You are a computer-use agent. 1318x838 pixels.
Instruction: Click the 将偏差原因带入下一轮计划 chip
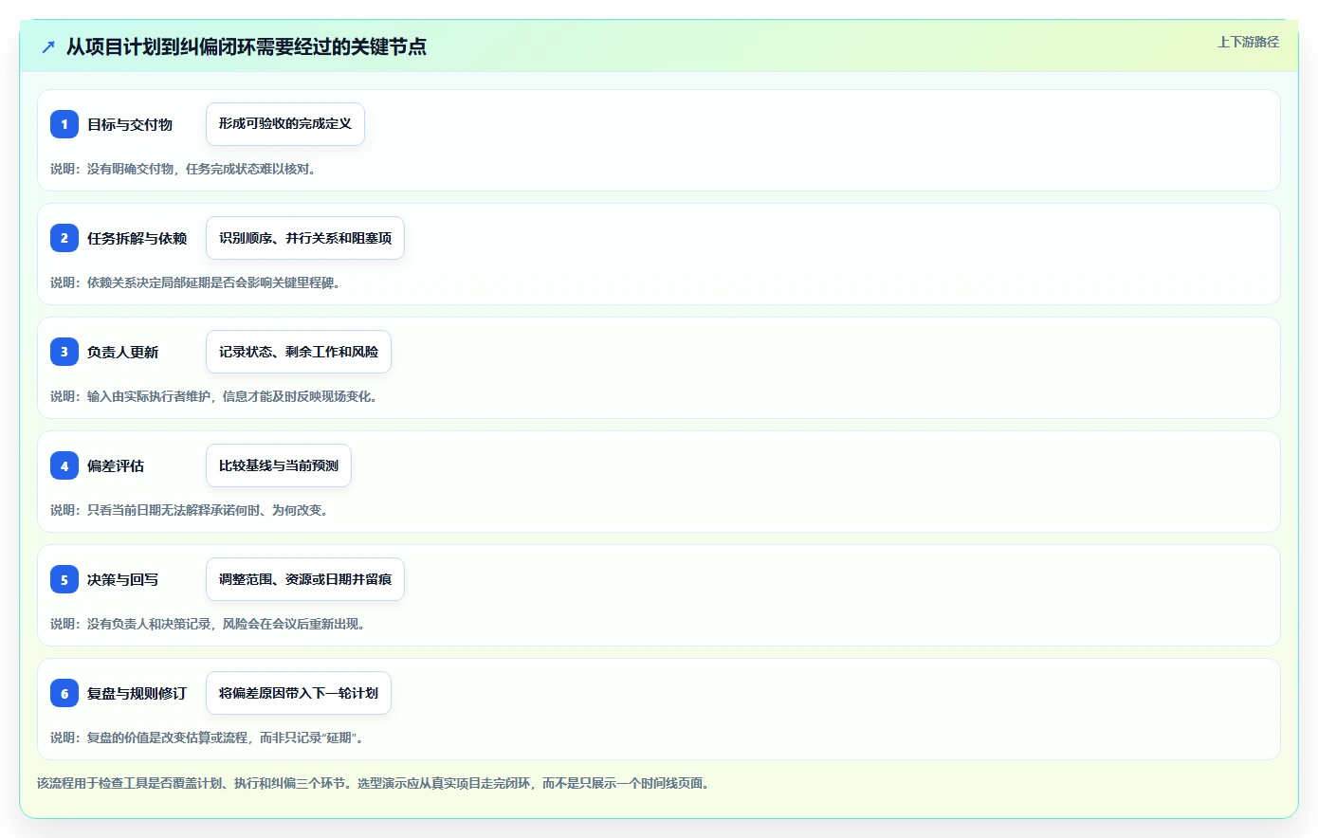(299, 693)
